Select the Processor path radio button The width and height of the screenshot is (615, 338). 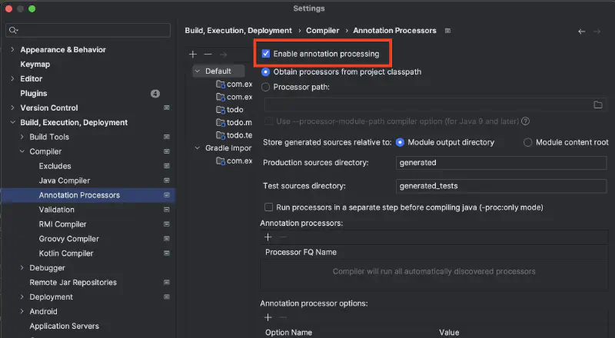(265, 87)
